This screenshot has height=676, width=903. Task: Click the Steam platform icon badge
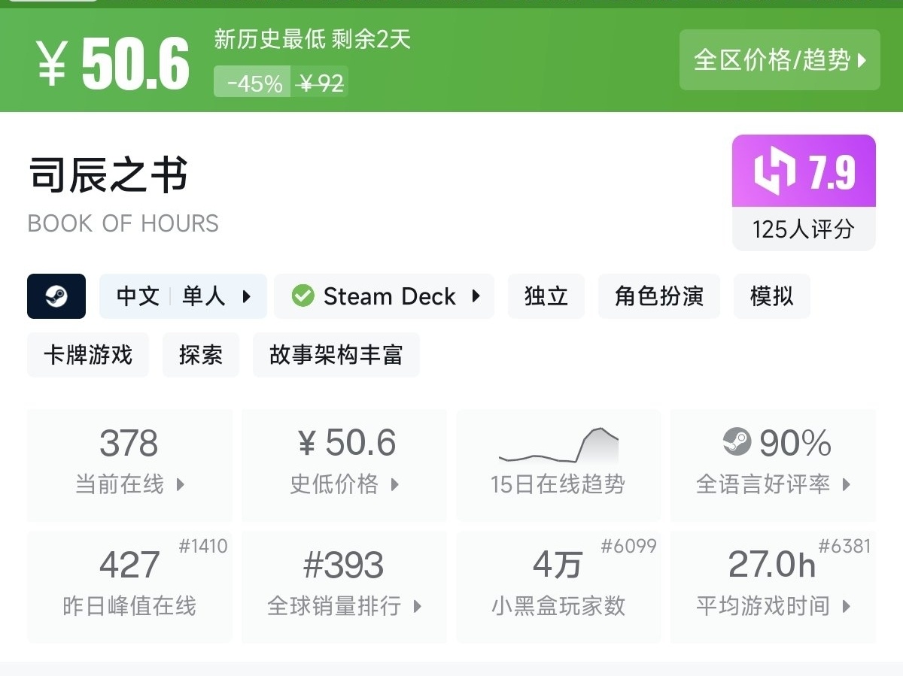tap(56, 296)
